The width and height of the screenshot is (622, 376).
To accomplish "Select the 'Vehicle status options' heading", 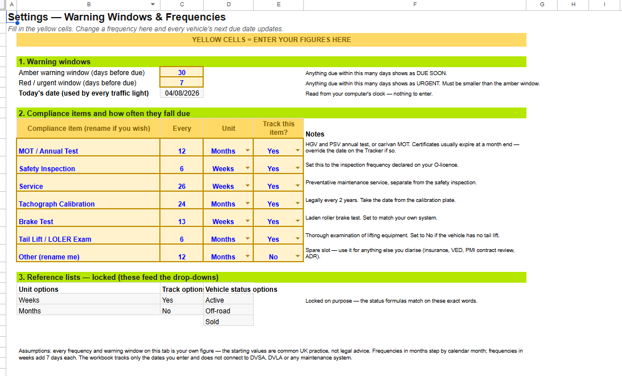I will pyautogui.click(x=241, y=289).
